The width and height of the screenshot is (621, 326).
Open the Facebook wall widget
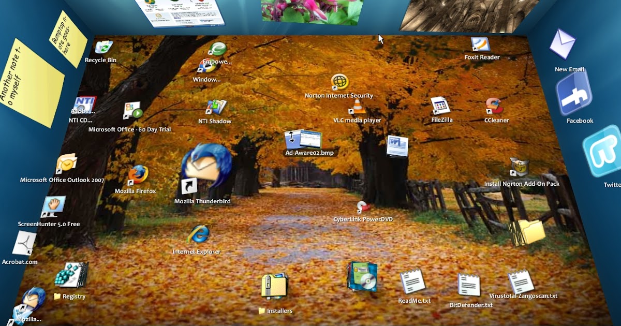click(x=574, y=93)
